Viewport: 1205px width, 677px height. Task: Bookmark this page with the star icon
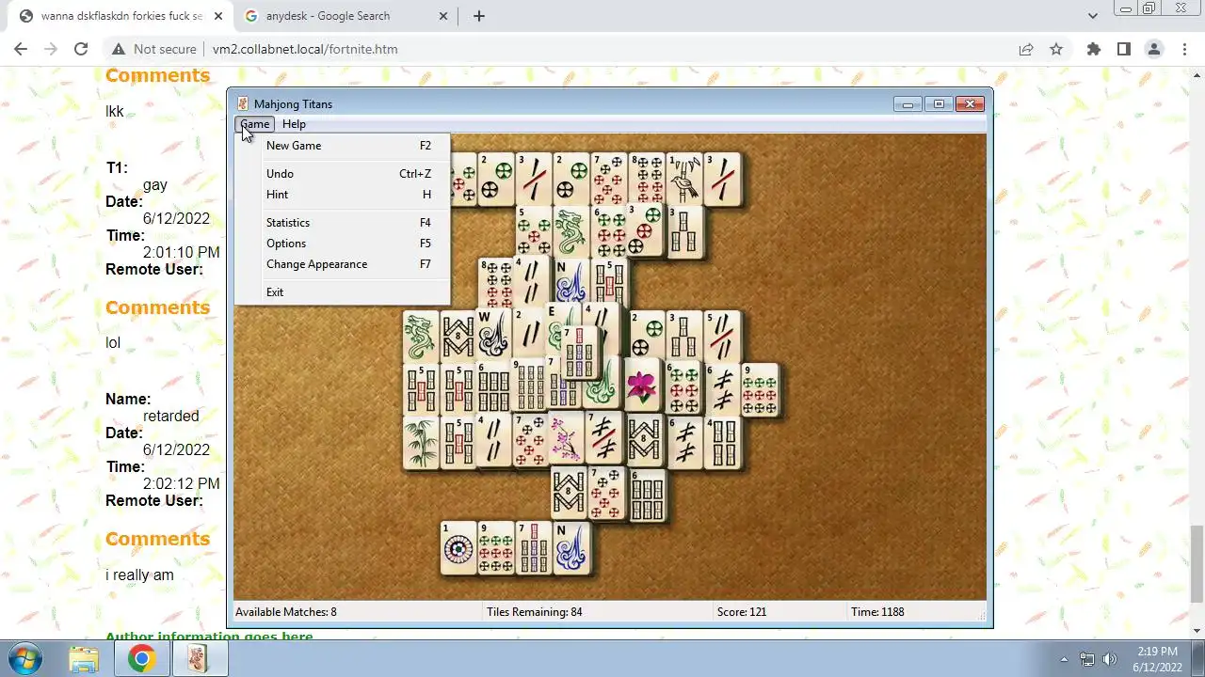point(1056,49)
